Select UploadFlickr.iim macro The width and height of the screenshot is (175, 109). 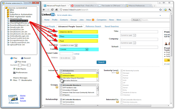point(17,45)
